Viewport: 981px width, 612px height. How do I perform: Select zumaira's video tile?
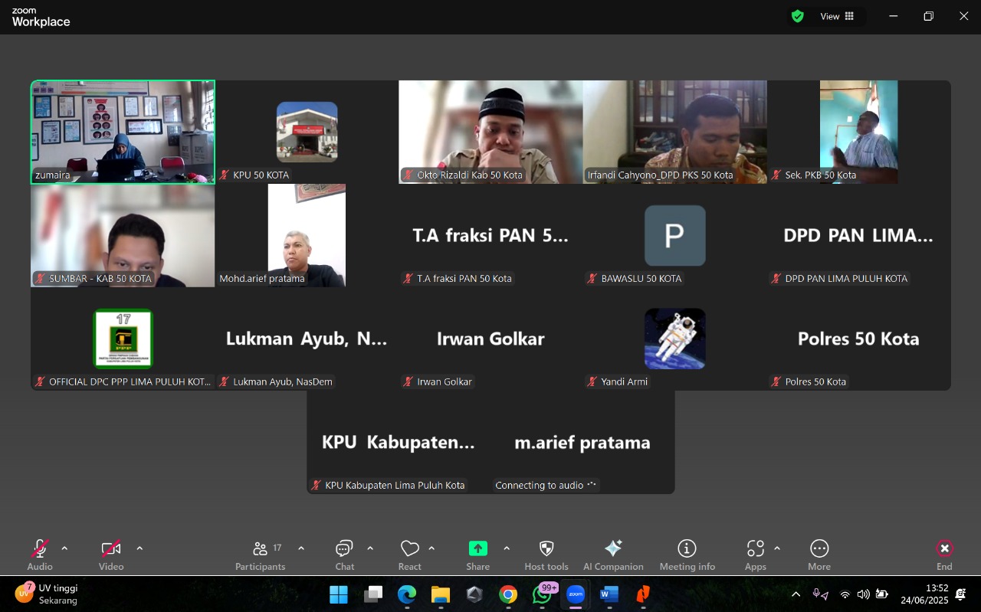(x=123, y=132)
